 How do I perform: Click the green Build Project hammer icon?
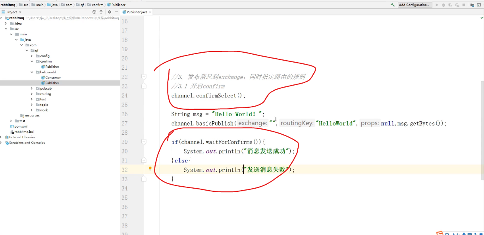click(393, 5)
